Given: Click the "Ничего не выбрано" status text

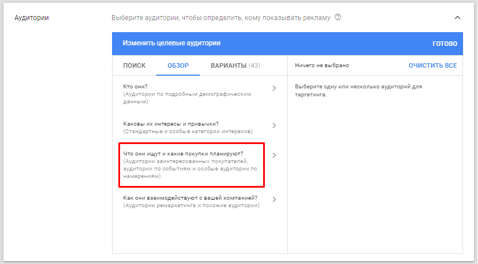Looking at the screenshot, I should 322,65.
